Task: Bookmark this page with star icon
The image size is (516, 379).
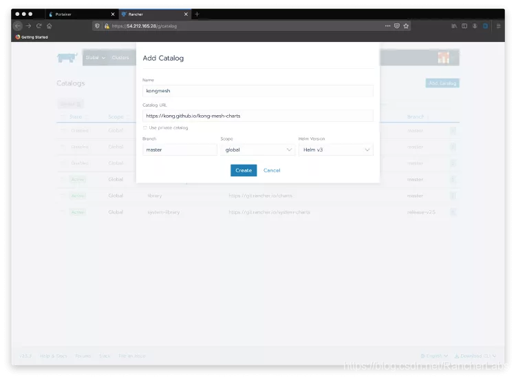Action: pyautogui.click(x=406, y=25)
